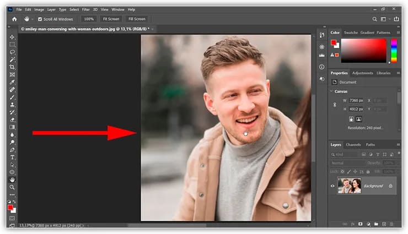Select the Magic Wand tool
Screen dimensions: 408x234
point(12,59)
